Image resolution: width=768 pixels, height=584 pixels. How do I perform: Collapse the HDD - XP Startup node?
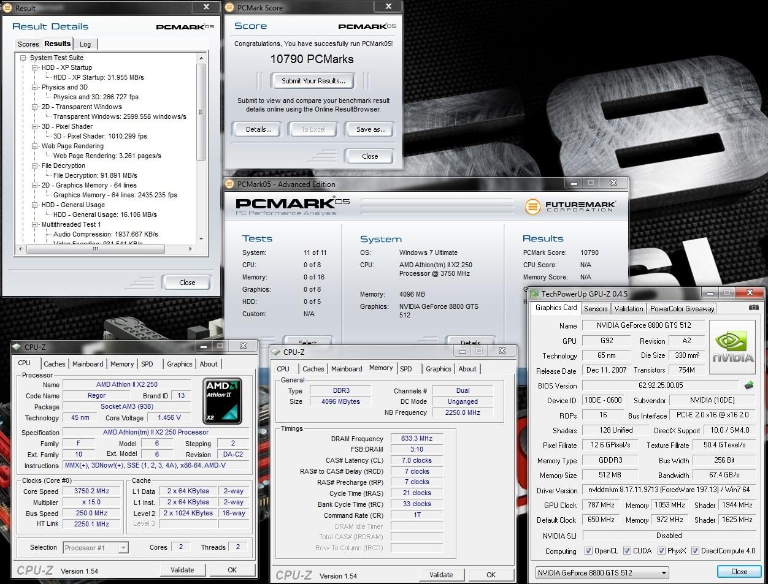click(x=35, y=67)
